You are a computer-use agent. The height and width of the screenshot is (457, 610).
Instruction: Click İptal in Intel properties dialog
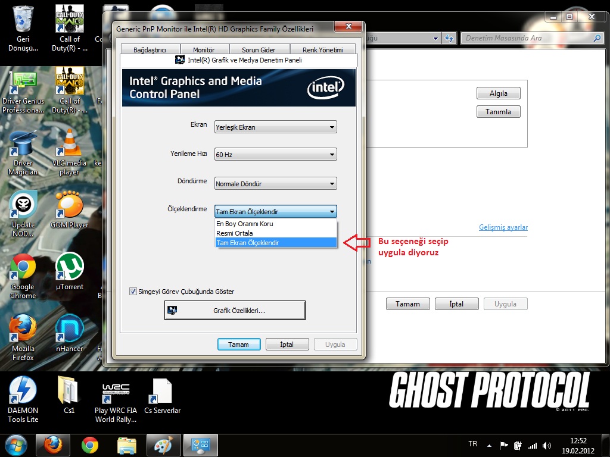click(x=287, y=345)
